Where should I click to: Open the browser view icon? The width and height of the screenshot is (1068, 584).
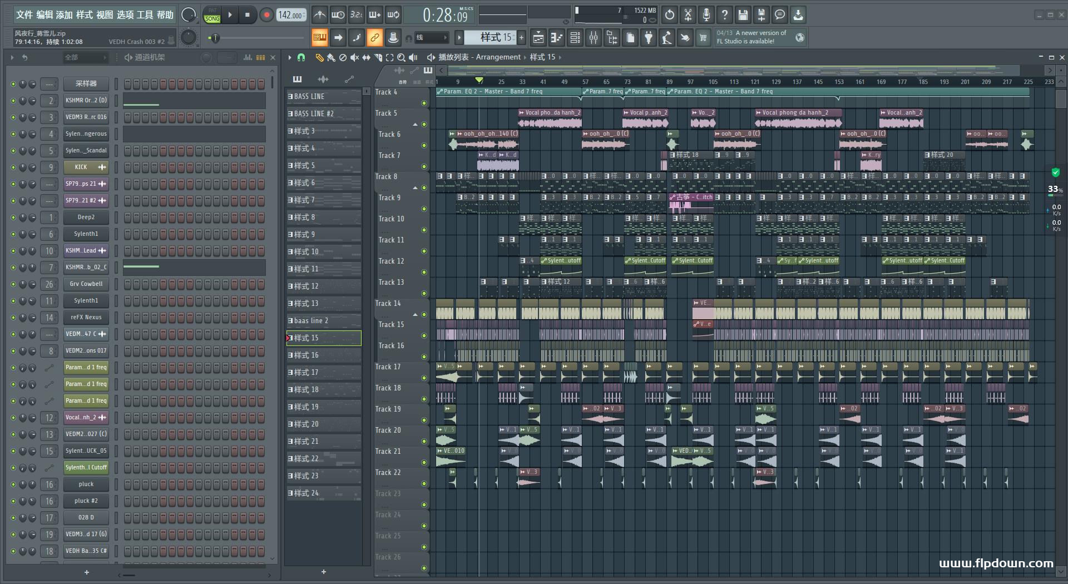pos(611,38)
